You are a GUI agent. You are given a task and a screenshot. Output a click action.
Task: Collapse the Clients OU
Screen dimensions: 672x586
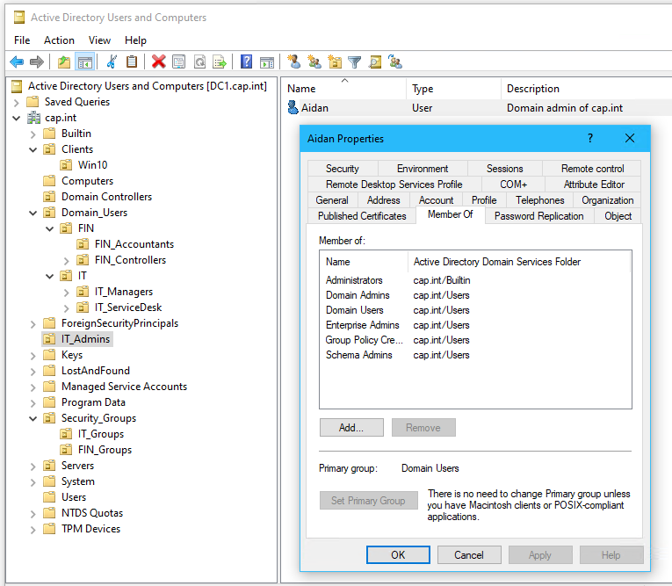(33, 149)
